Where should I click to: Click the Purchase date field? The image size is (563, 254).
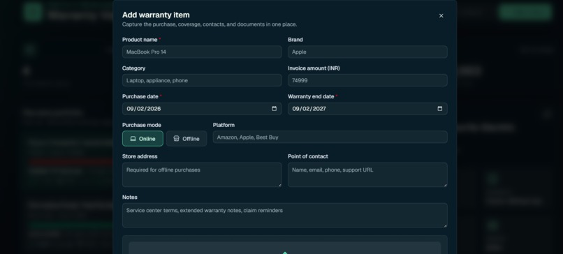tap(202, 109)
